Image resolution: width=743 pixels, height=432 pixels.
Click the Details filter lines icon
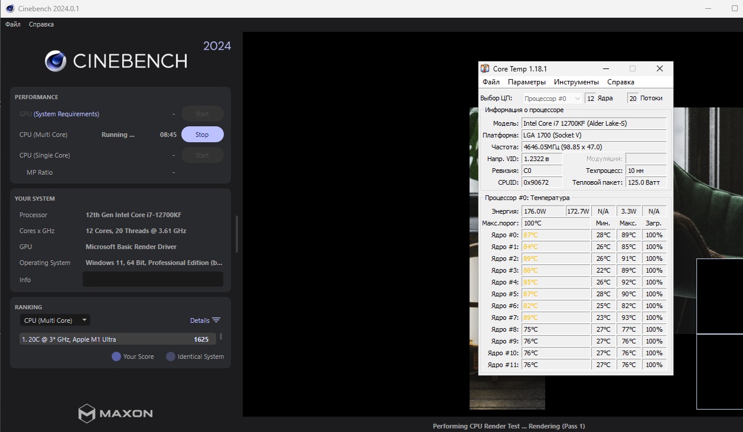coord(216,320)
